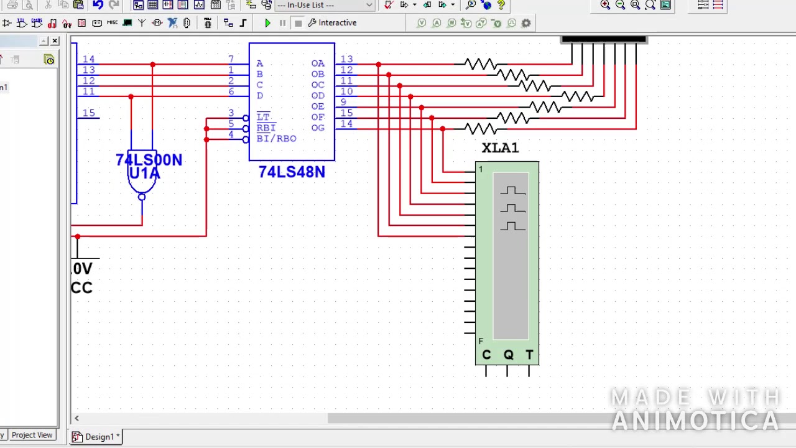This screenshot has height=448, width=796.
Task: Open Interactive analysis settings
Action: pyautogui.click(x=332, y=23)
